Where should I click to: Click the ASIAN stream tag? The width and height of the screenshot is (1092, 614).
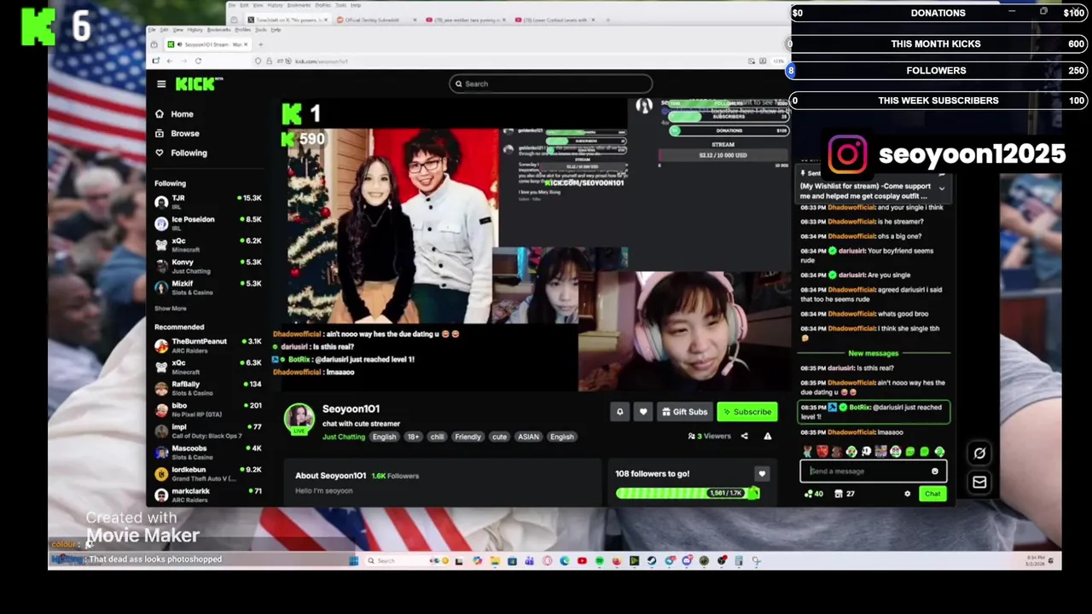(528, 437)
